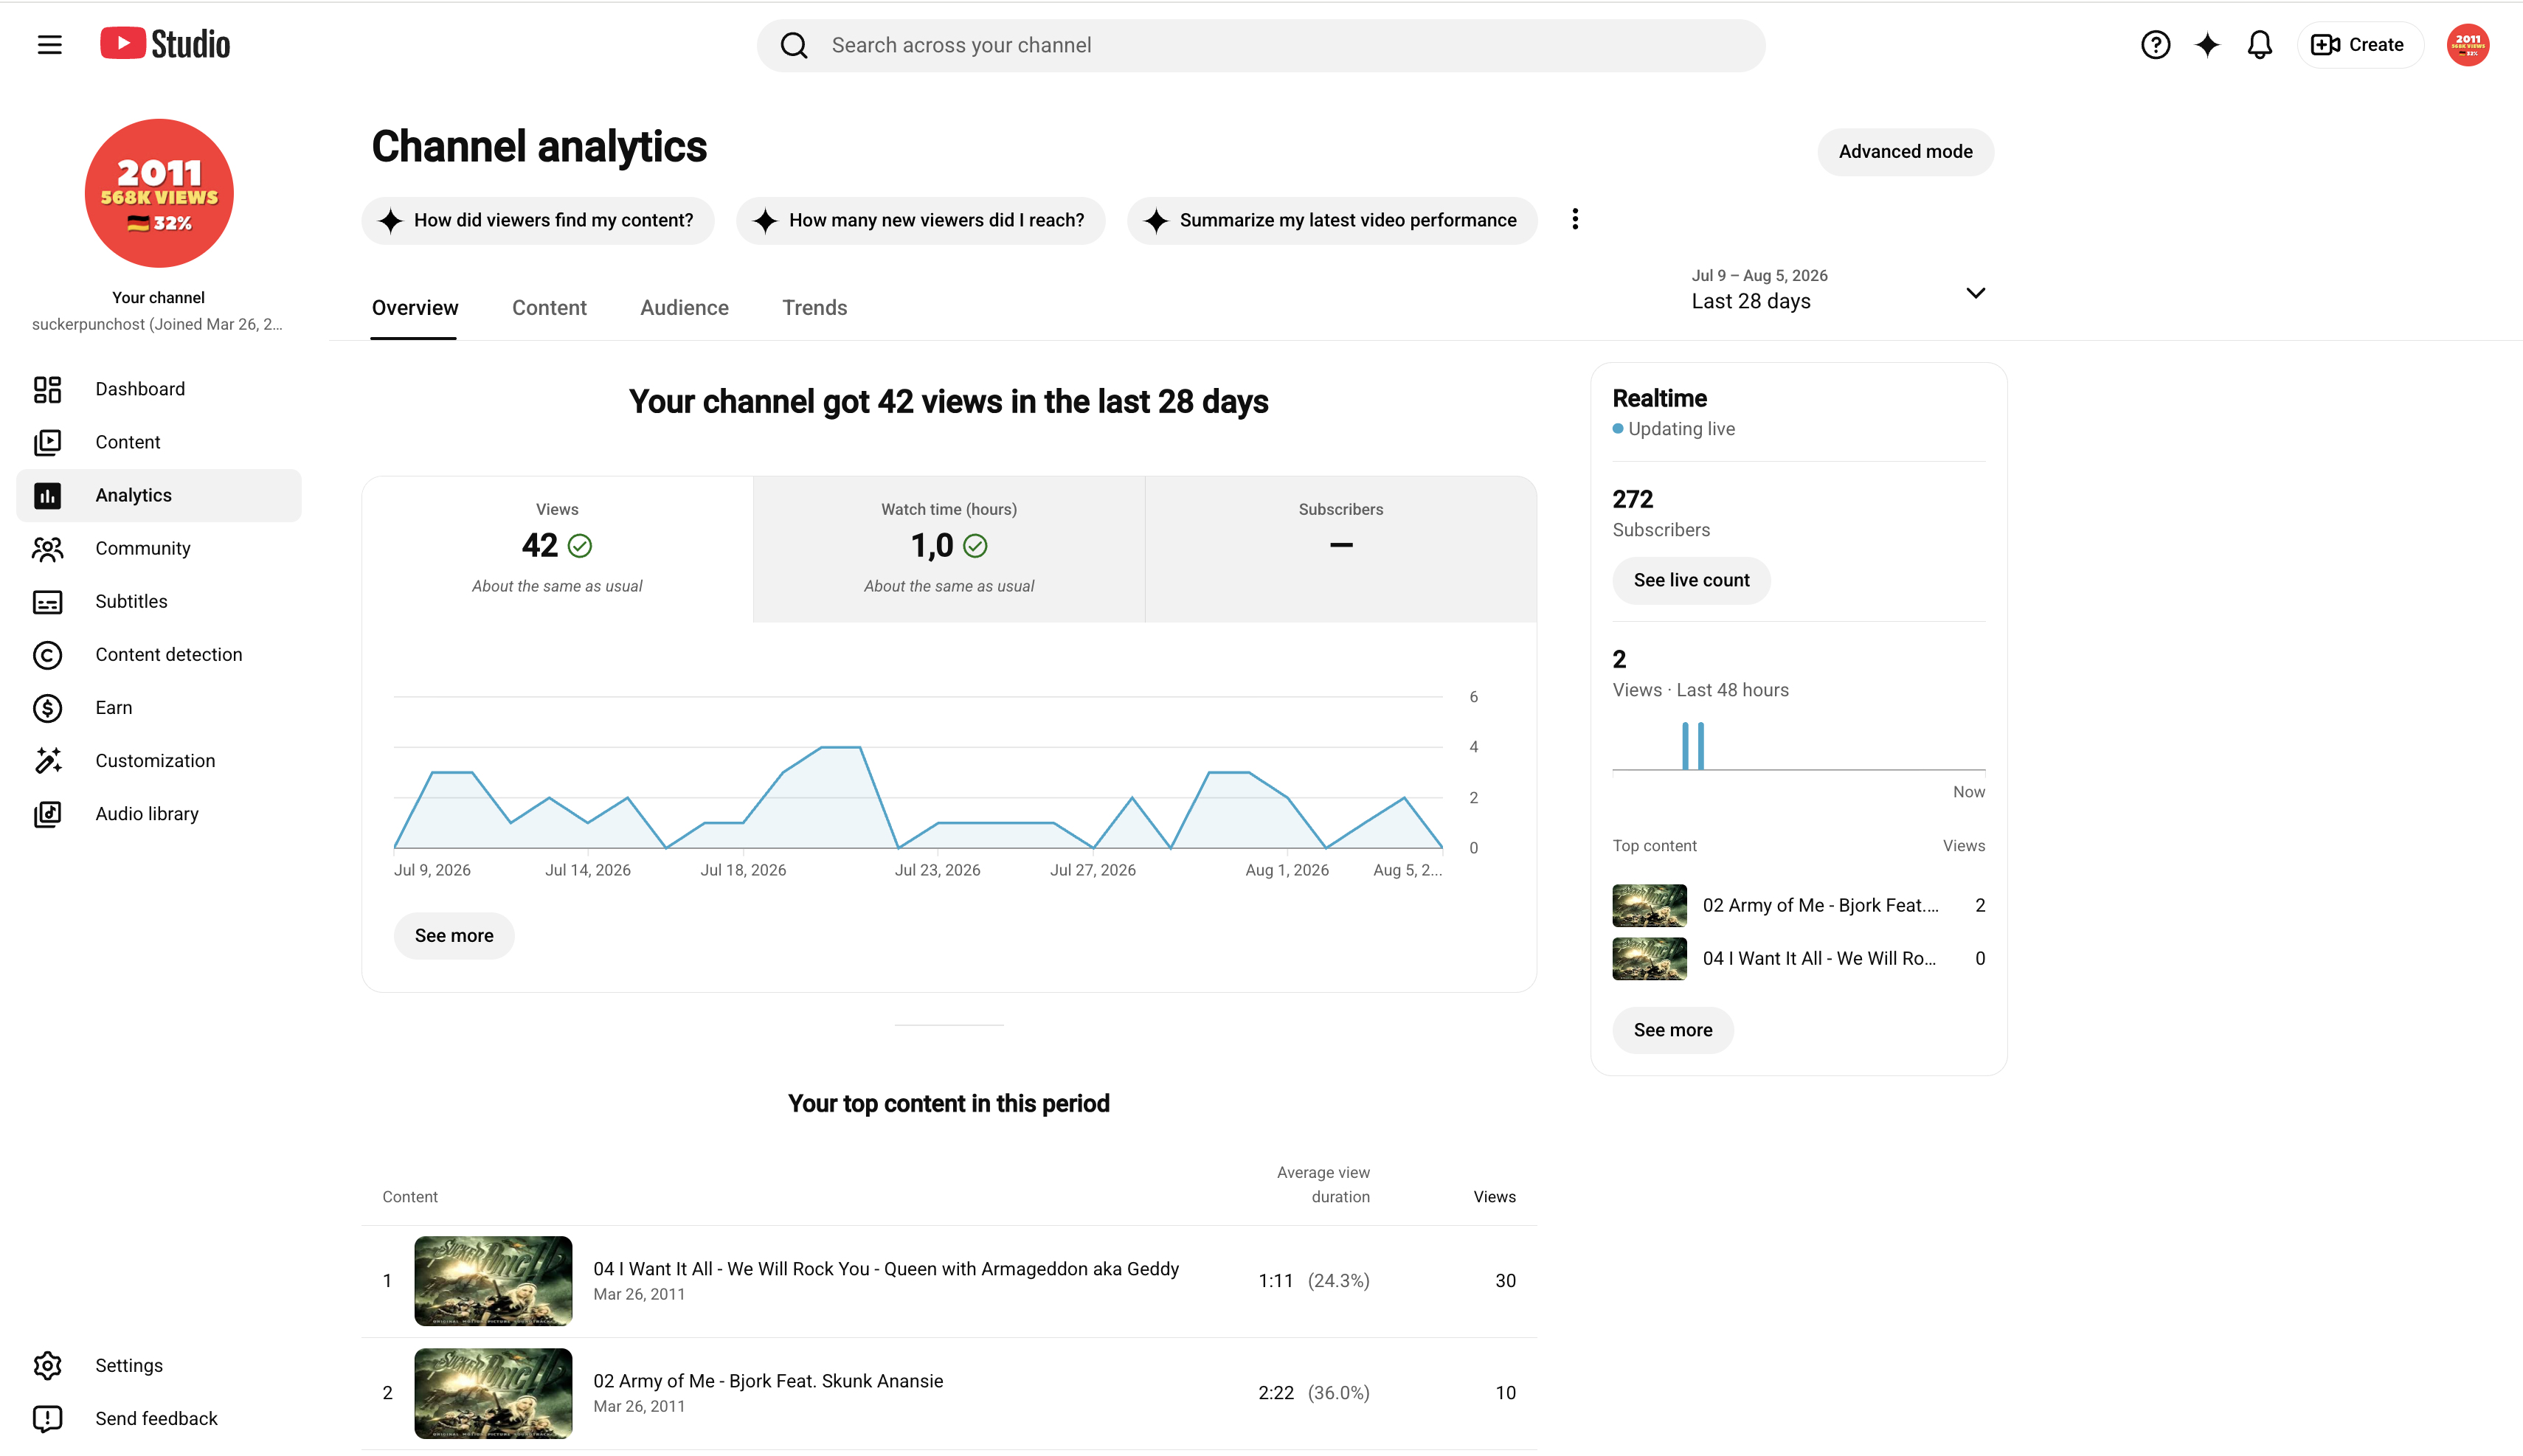Click 'Your channel' label under the avatar
The height and width of the screenshot is (1456, 2523).
click(x=158, y=298)
